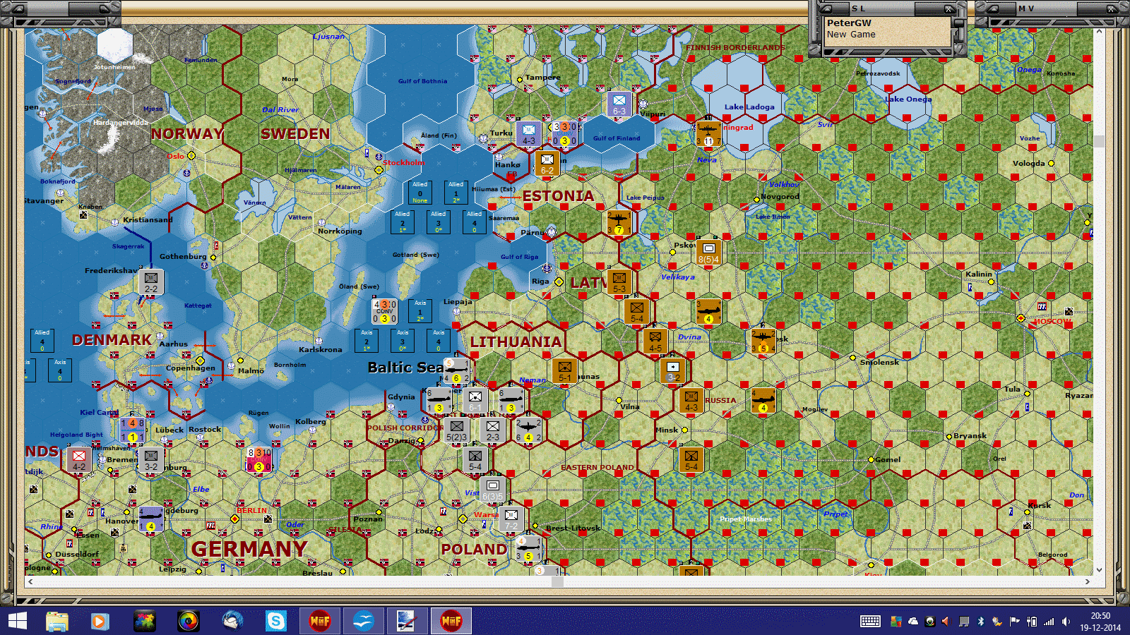This screenshot has width=1130, height=635.
Task: Select the German 5(2)3 unit near Danzig
Action: coord(457,430)
